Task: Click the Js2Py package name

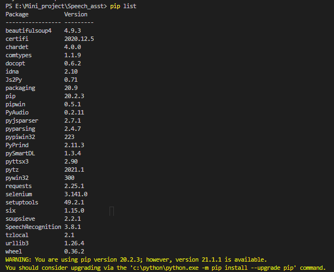Action: (x=14, y=80)
